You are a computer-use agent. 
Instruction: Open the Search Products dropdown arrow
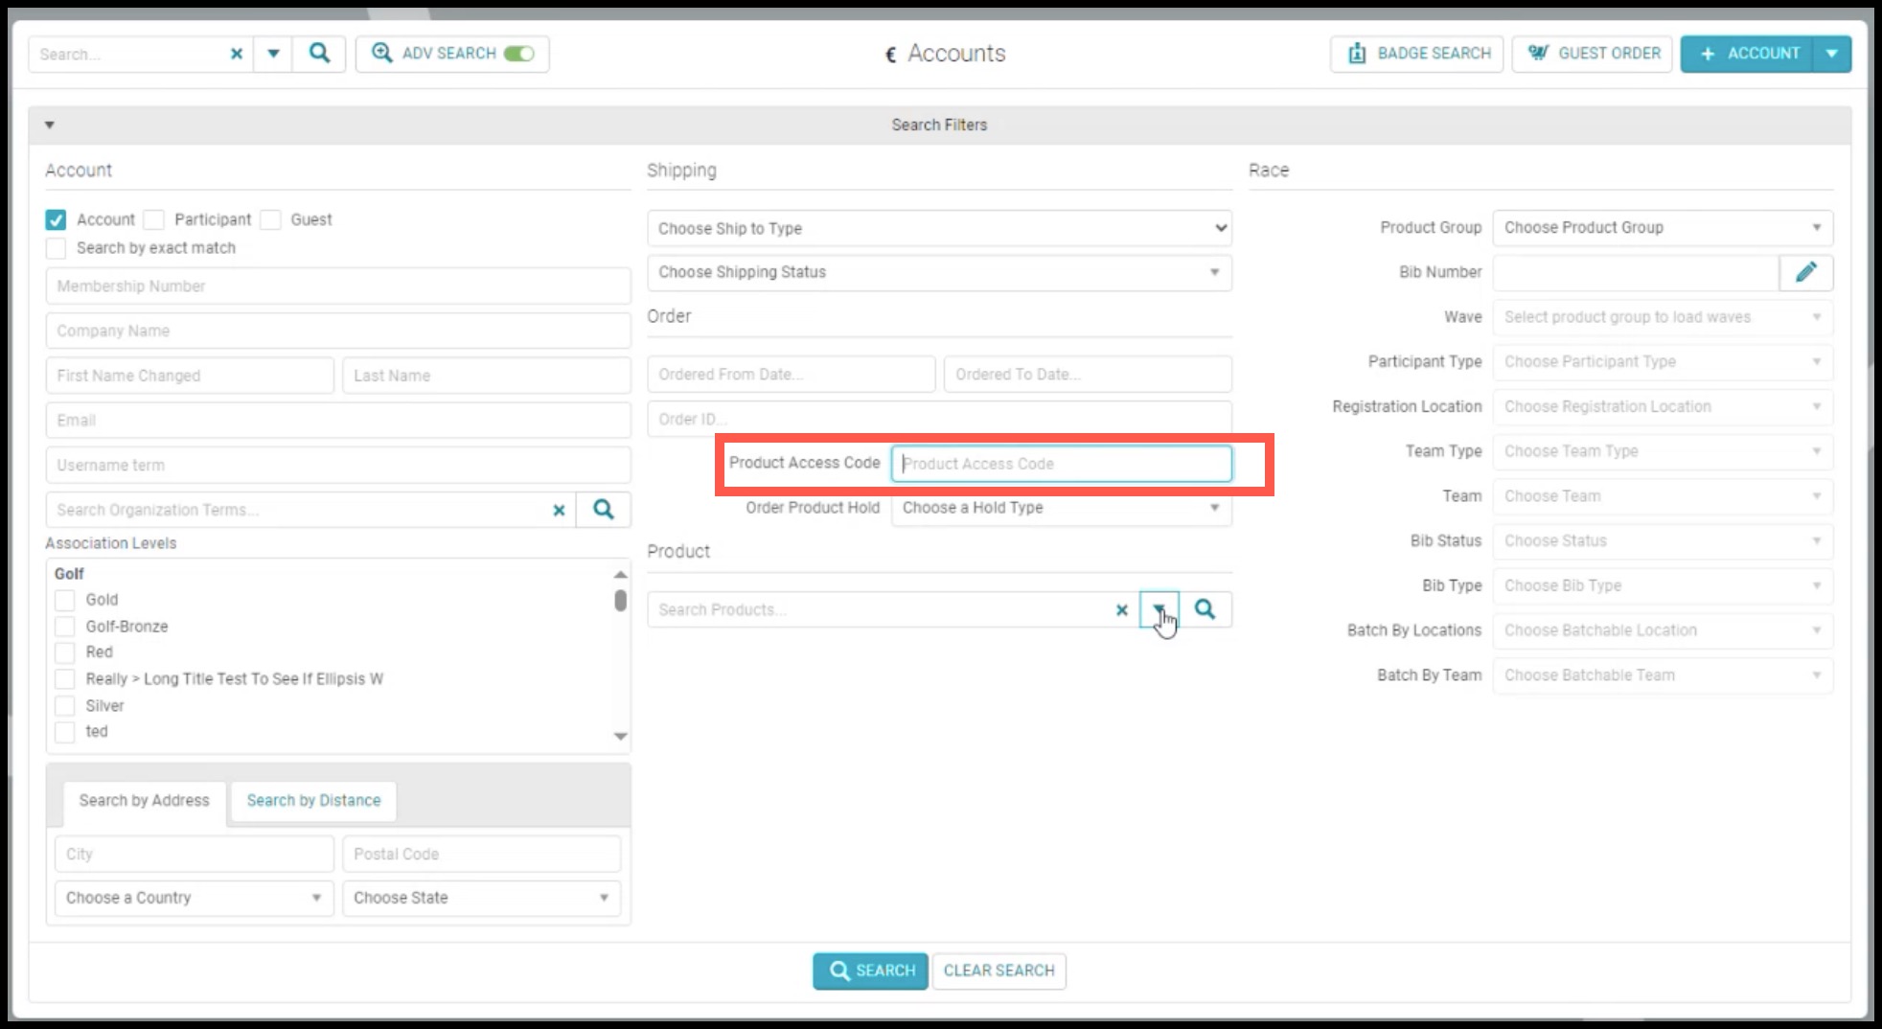pyautogui.click(x=1159, y=609)
